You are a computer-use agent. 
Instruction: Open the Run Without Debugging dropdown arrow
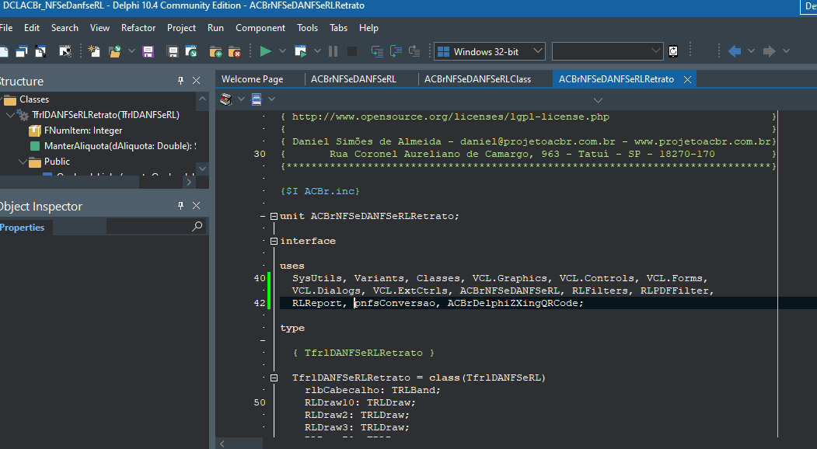pyautogui.click(x=317, y=51)
